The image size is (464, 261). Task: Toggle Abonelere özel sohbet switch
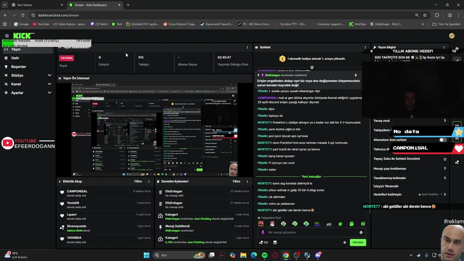(443, 140)
